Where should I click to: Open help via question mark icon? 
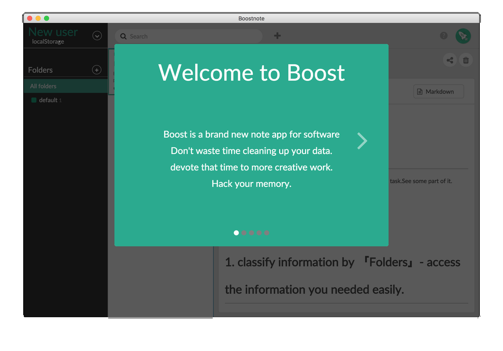point(444,36)
